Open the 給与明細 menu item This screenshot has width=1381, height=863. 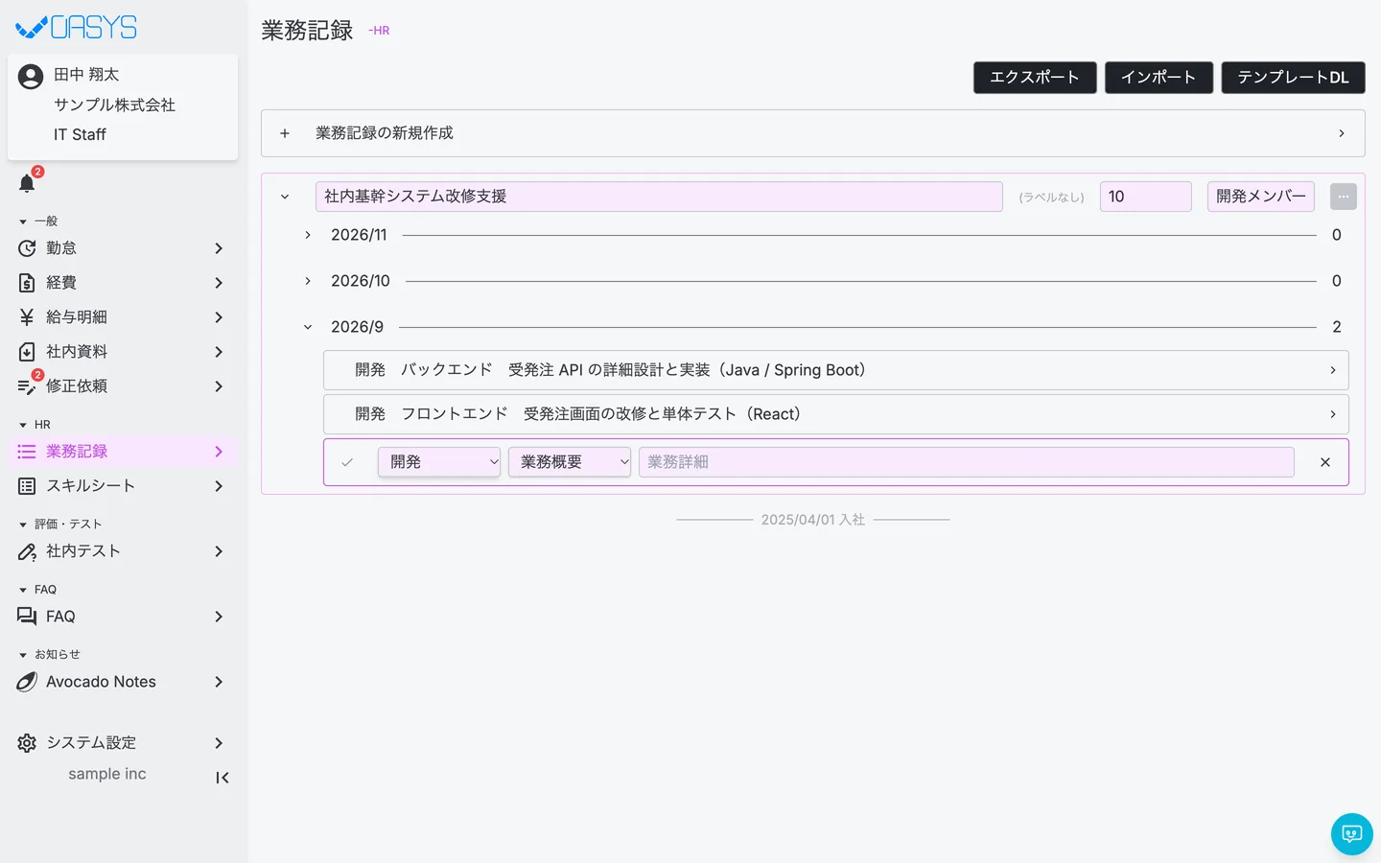(x=123, y=317)
